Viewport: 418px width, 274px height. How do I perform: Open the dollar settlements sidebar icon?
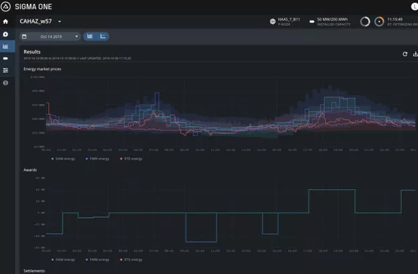6,83
